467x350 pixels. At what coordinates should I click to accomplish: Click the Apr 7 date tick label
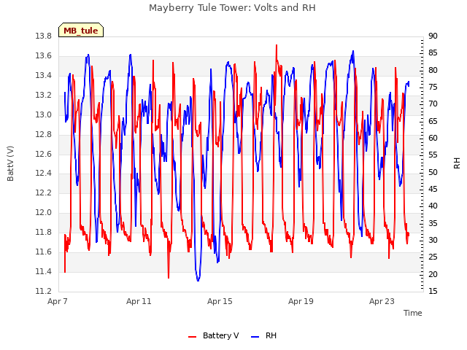point(58,301)
